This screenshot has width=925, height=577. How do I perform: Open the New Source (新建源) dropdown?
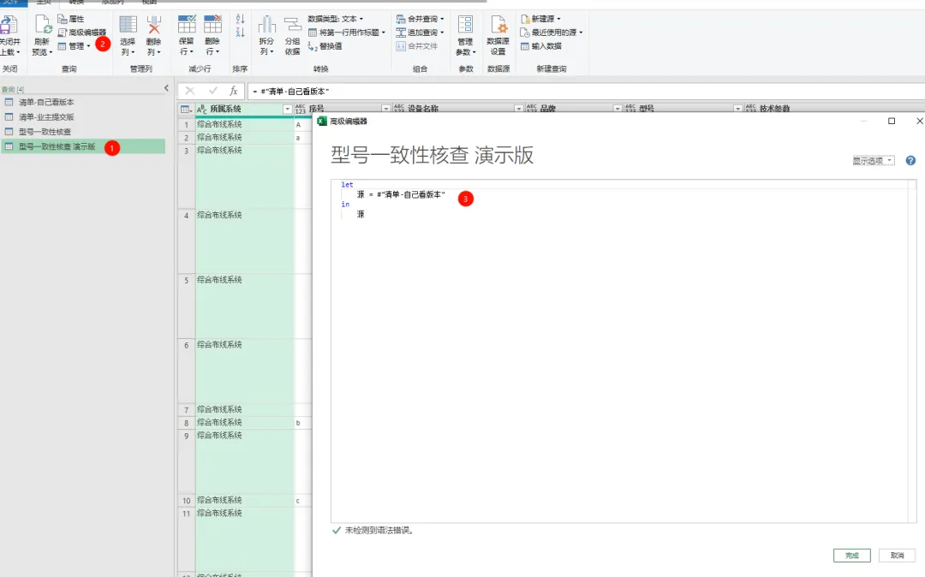pos(541,19)
